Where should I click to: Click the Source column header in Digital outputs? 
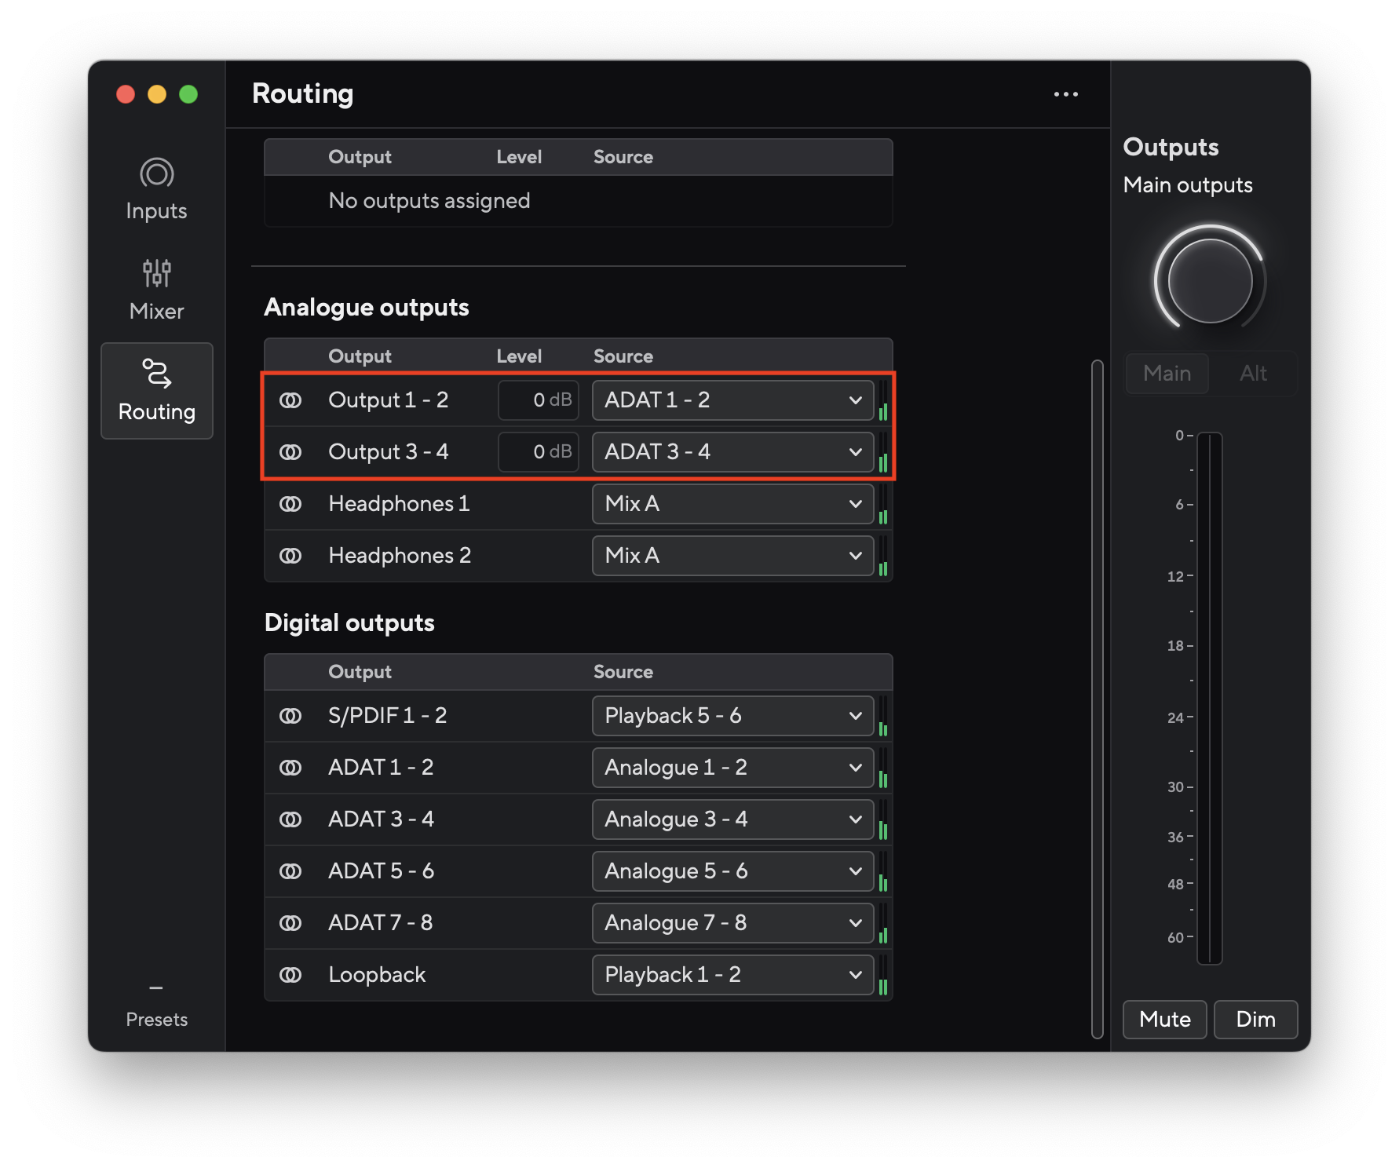(x=623, y=672)
